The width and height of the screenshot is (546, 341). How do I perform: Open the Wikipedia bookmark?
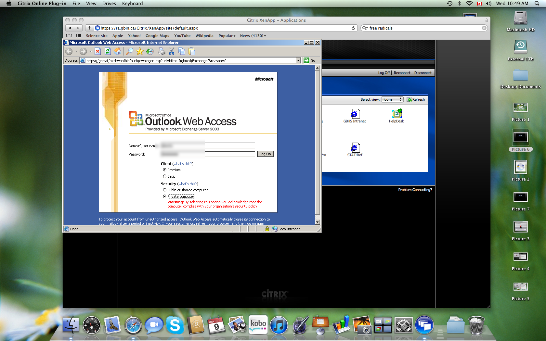click(x=204, y=36)
